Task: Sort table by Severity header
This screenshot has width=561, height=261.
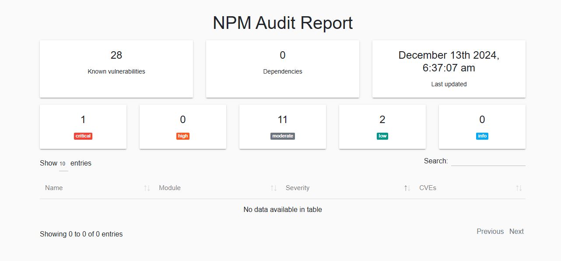Action: [x=298, y=188]
